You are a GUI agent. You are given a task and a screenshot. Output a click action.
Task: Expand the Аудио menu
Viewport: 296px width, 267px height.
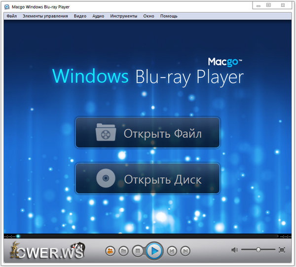click(x=98, y=16)
